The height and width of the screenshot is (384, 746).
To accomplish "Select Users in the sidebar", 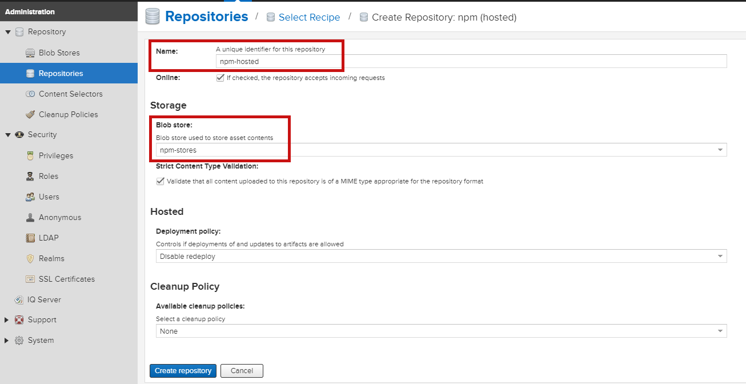I will [x=49, y=197].
